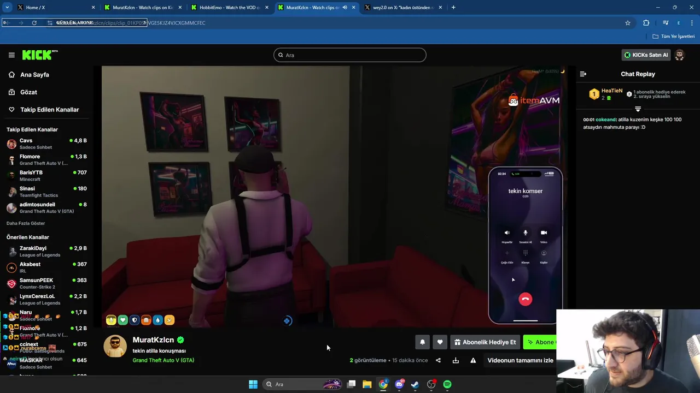
Task: Toggle notification bell for MuratKzlcn
Action: [x=422, y=342]
